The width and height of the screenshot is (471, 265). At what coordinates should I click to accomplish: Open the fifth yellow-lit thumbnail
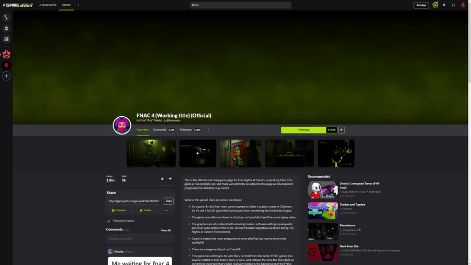pyautogui.click(x=336, y=153)
